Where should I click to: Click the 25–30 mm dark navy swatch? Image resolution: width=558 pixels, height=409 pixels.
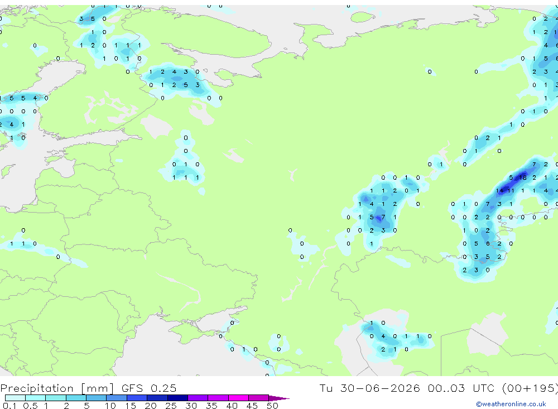pos(177,398)
